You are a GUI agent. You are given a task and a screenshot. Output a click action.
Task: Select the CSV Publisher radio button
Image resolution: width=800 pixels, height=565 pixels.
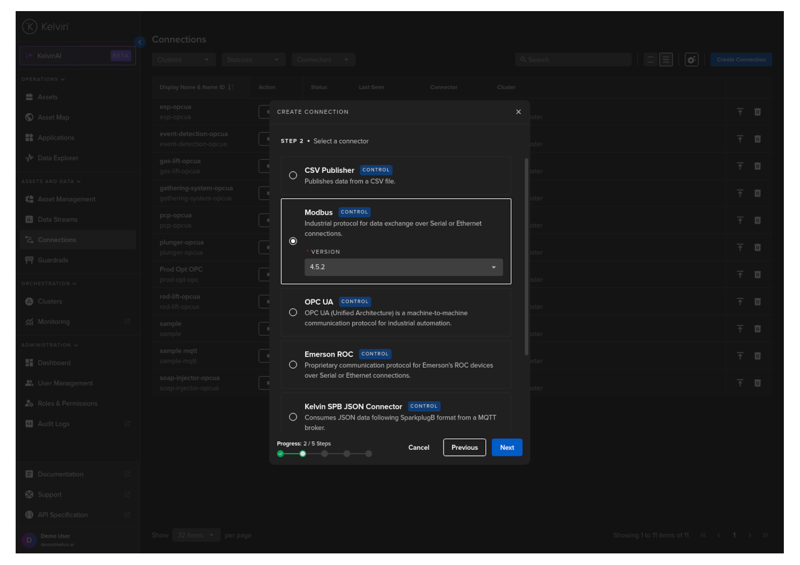coord(293,176)
